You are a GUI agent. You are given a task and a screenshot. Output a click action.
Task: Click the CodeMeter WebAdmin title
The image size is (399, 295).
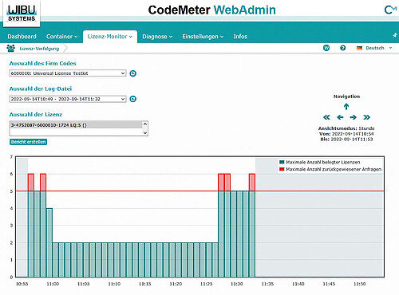[211, 10]
